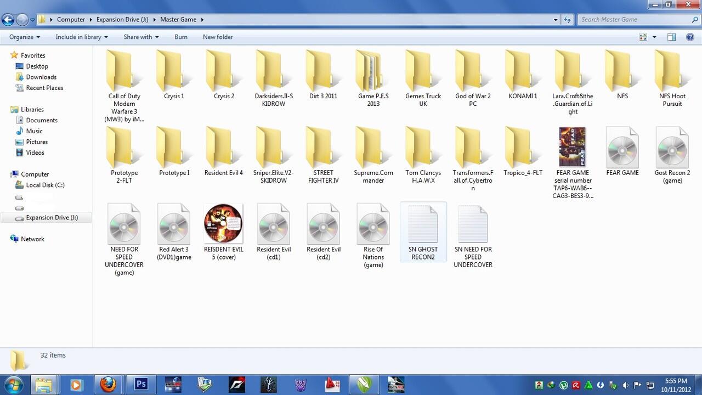
Task: Select the Resident Evil 4 folder
Action: [224, 152]
